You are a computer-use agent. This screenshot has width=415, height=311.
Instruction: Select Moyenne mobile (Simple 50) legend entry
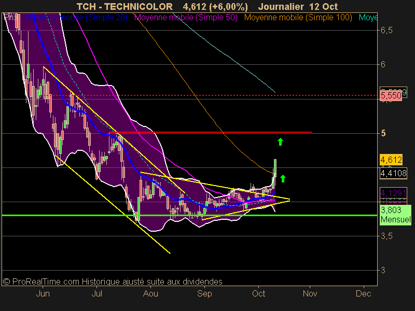point(186,18)
